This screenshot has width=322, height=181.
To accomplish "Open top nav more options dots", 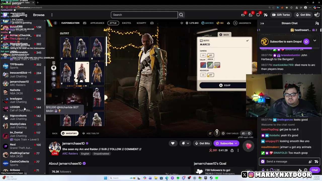I will (x=52, y=15).
